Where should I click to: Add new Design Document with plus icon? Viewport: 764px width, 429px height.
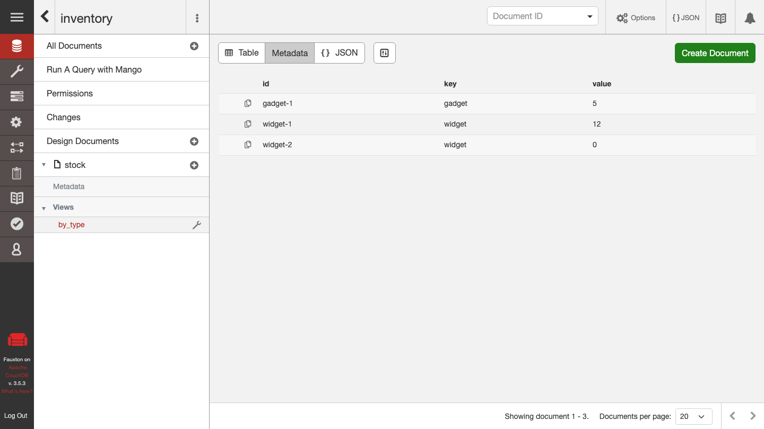(x=194, y=141)
